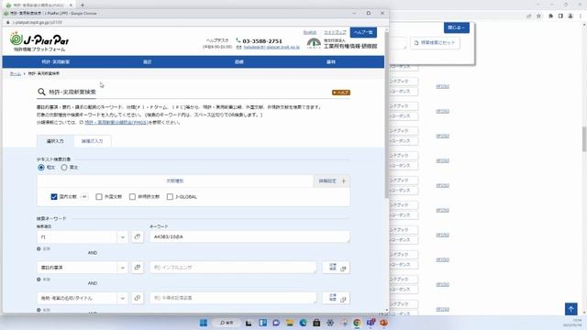The width and height of the screenshot is (587, 330).
Task: Open 商標 in blue navigation bar
Action: pos(238,62)
